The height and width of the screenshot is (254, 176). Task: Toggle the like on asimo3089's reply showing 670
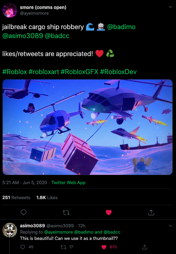pyautogui.click(x=109, y=247)
